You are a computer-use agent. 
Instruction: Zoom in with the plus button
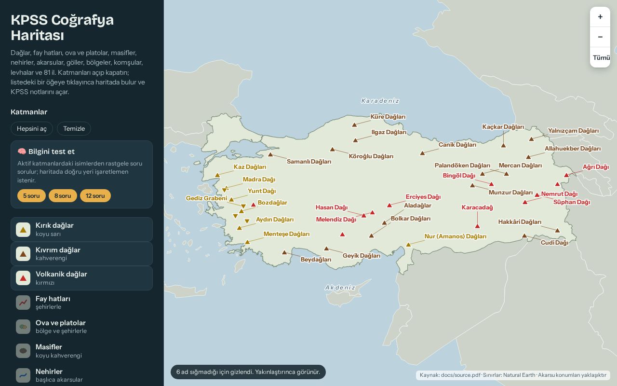coord(600,17)
